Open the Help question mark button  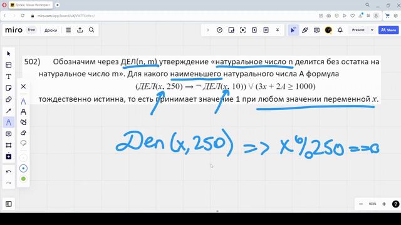tap(395, 204)
